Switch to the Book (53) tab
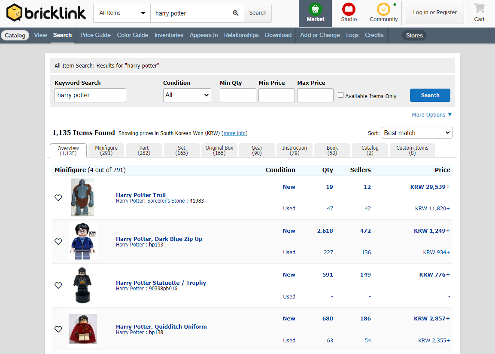495x354 pixels. (332, 150)
